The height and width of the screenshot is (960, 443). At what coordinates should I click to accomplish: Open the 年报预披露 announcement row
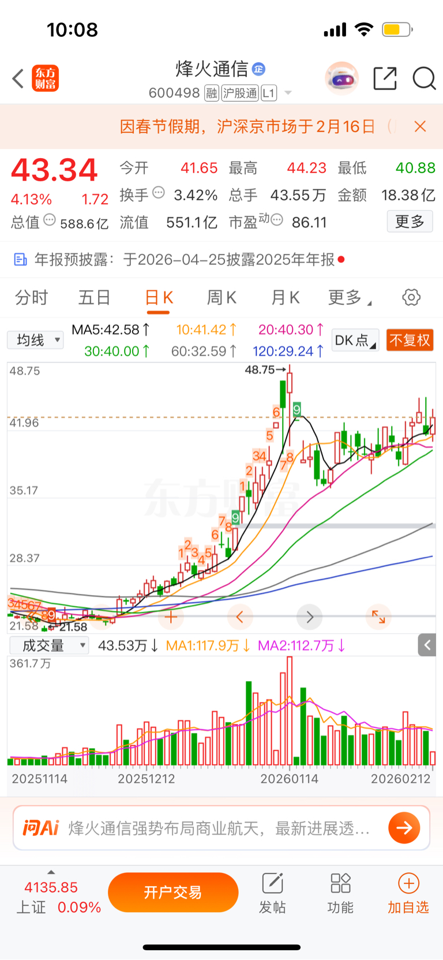[x=221, y=260]
